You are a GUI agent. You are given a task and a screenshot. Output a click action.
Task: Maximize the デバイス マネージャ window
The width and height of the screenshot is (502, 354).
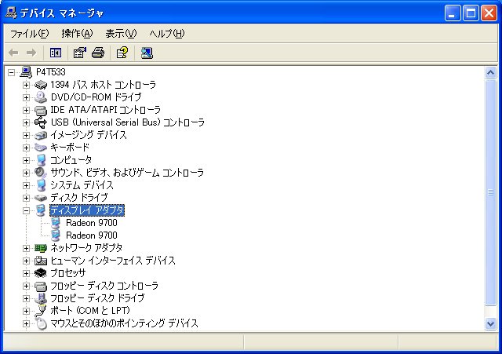tap(471, 13)
